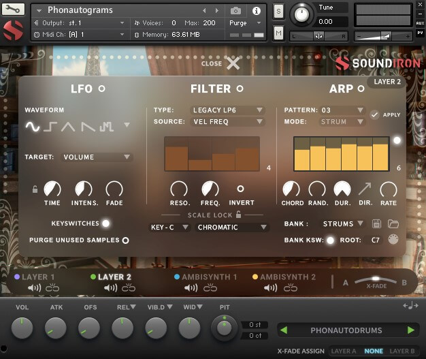This screenshot has width=426, height=359.
Task: Select the sawtooth LFO waveform
Action: (88, 127)
